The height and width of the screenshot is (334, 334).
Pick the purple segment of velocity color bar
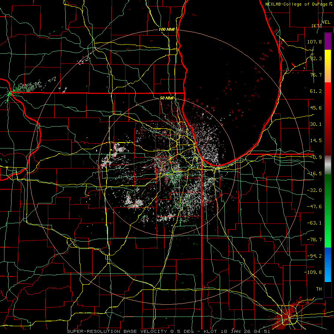pos(328,41)
